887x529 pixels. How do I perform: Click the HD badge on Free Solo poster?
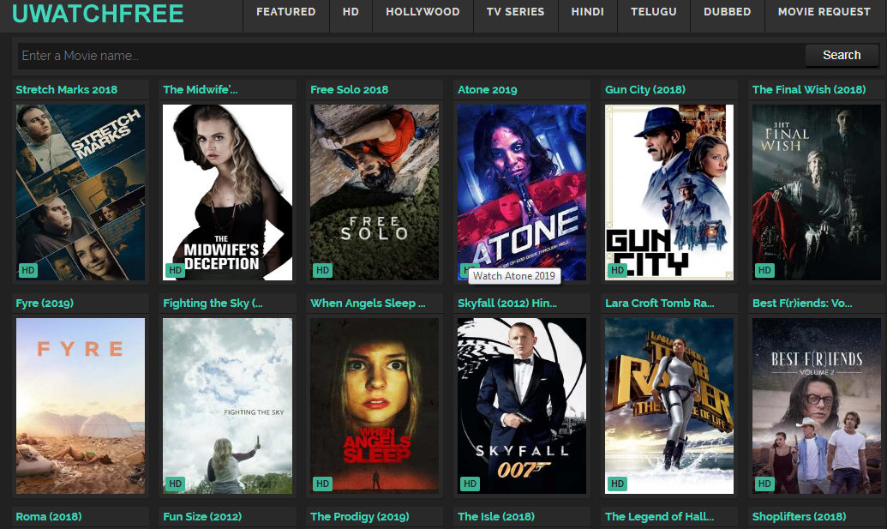pyautogui.click(x=322, y=270)
